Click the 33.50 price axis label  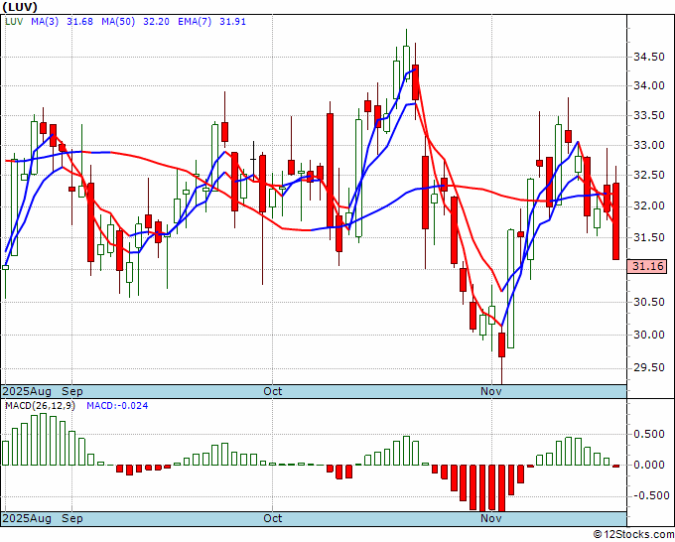pos(649,116)
